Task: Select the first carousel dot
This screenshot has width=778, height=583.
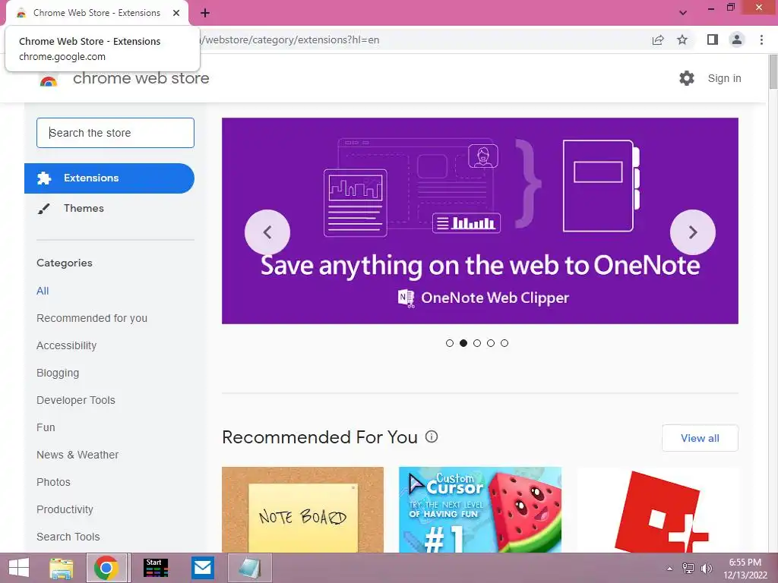Action: (450, 343)
